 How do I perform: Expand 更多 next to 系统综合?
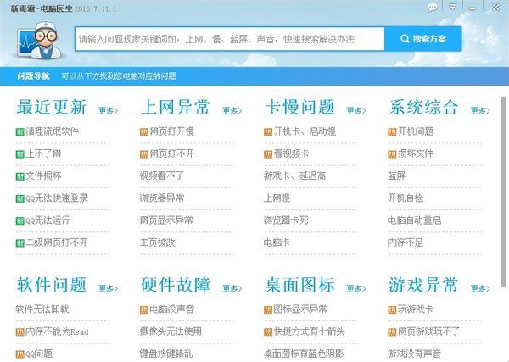click(480, 110)
